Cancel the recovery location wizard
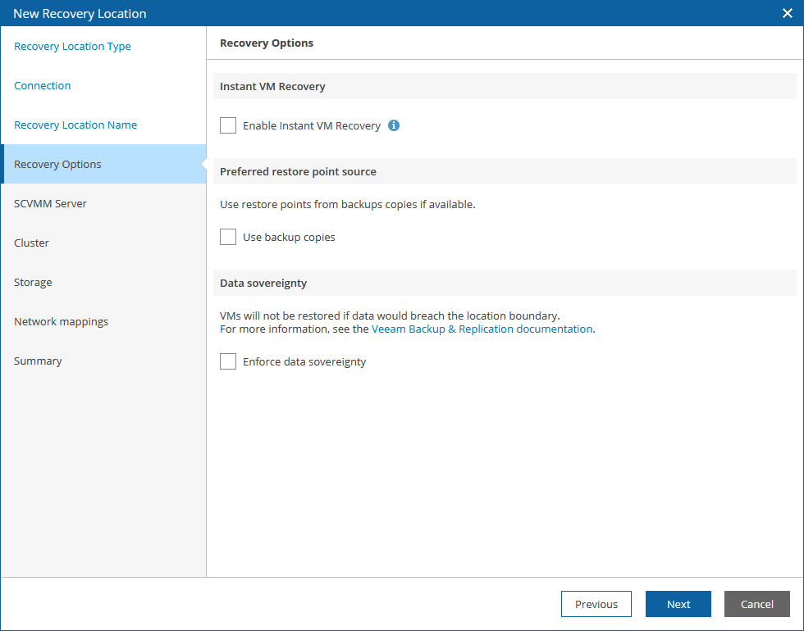This screenshot has height=631, width=804. click(x=756, y=604)
